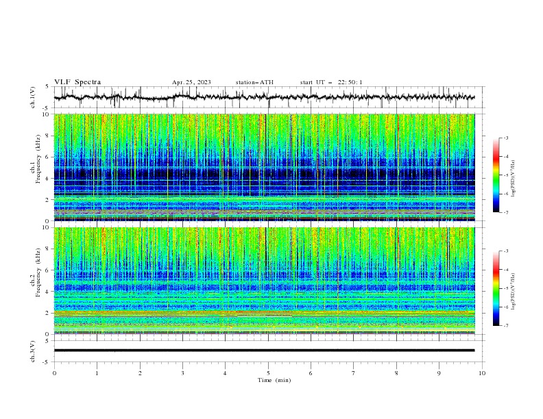This screenshot has width=543, height=419.
Task: Click the ch.3 voltage trace panel
Action: pos(269,351)
